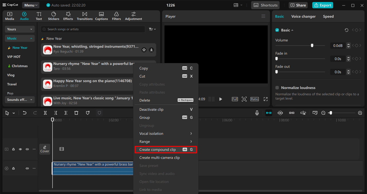Open the Adjustment panel
Viewport: 367px width, 194px height.
pos(133,16)
